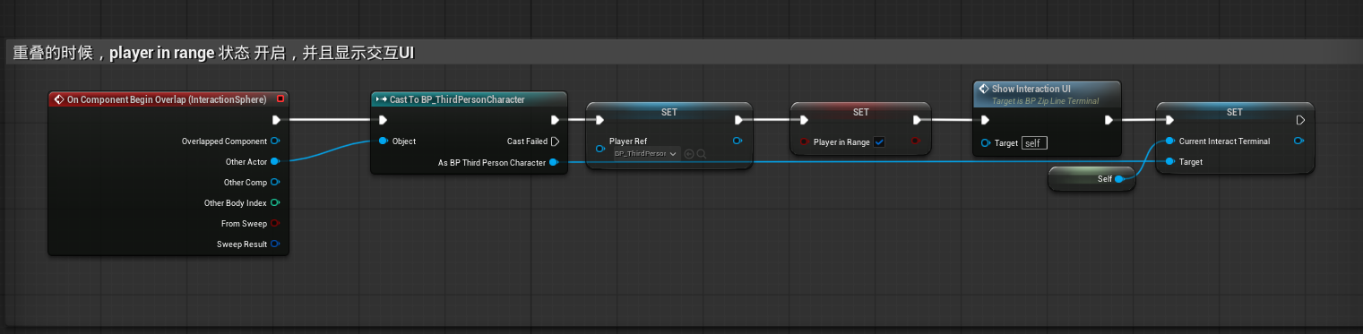Click the red delegate pin on On Component Begin Overlap
Viewport: 1363px width, 334px height.
pyautogui.click(x=280, y=99)
